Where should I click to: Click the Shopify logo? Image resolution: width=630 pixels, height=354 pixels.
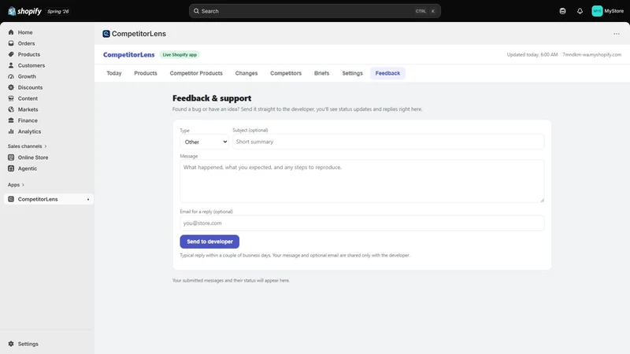click(x=25, y=11)
